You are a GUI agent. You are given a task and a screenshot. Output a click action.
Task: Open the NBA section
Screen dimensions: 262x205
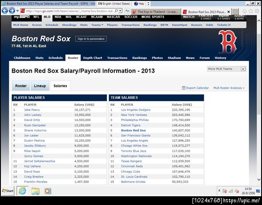(58, 17)
